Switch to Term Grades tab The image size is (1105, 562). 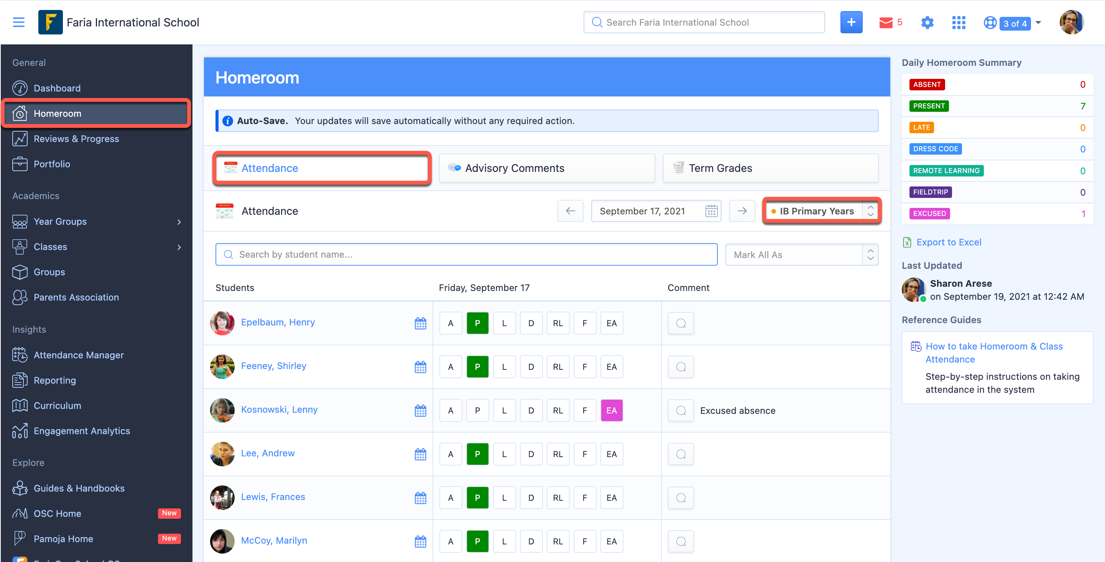[770, 168]
